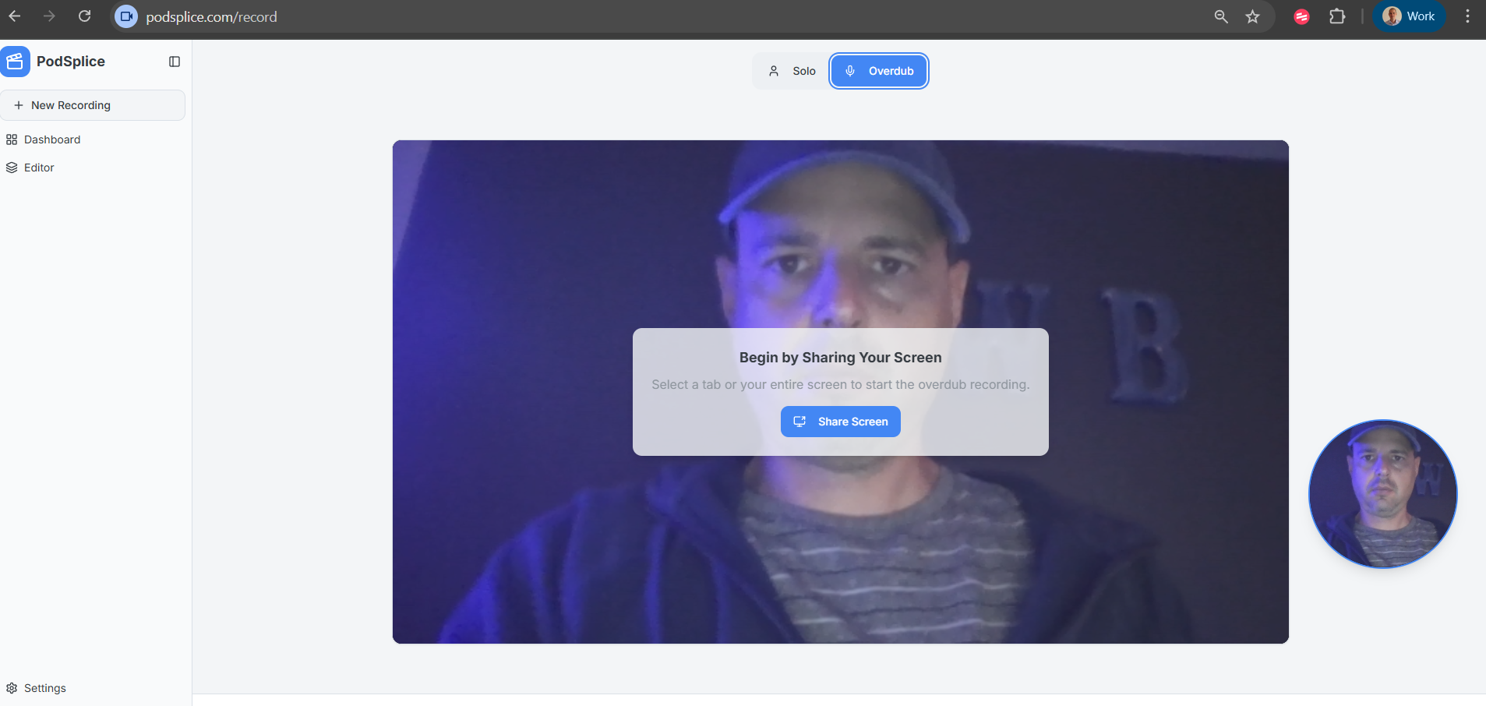Click the video camera icon in address bar
The image size is (1486, 706).
point(125,16)
